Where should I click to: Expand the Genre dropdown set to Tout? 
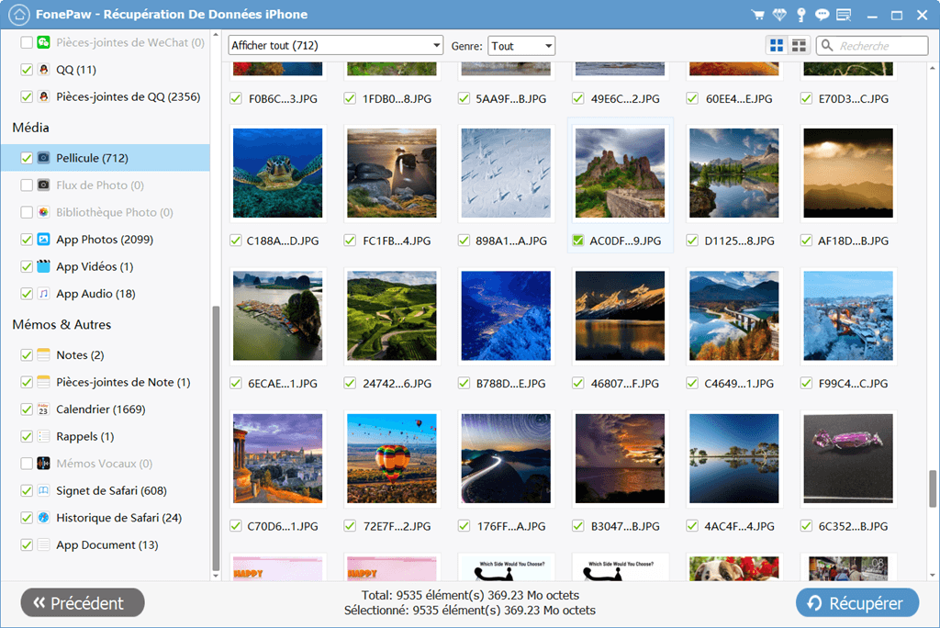pyautogui.click(x=521, y=46)
